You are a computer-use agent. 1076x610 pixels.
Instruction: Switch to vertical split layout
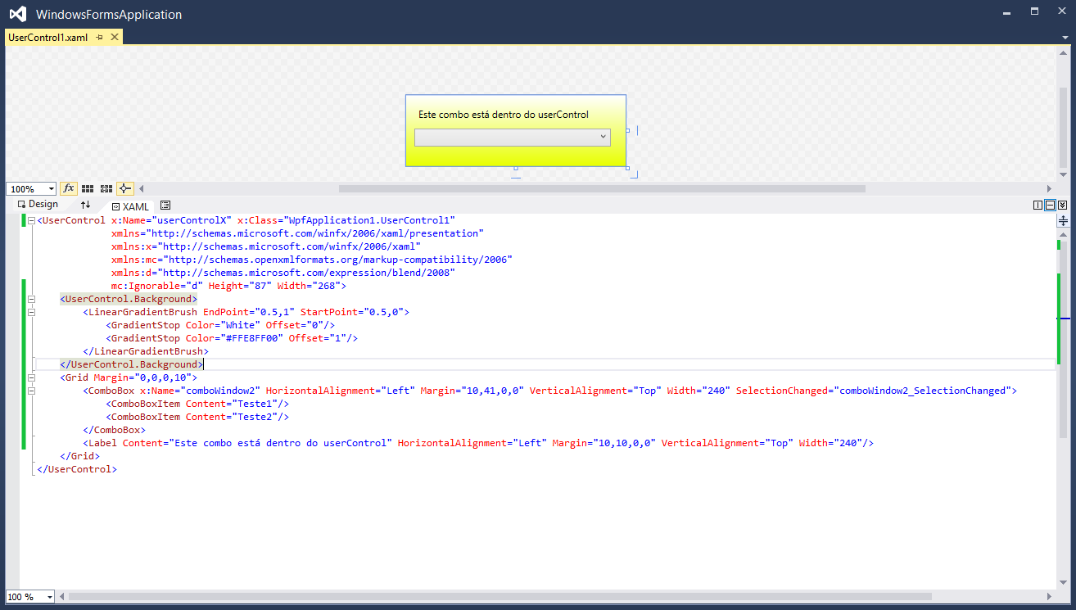1038,206
